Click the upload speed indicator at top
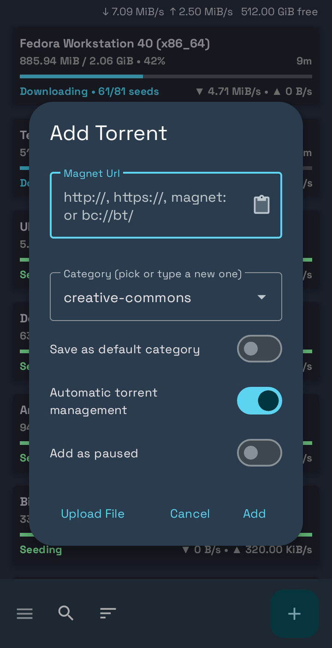This screenshot has width=332, height=648. click(x=201, y=12)
